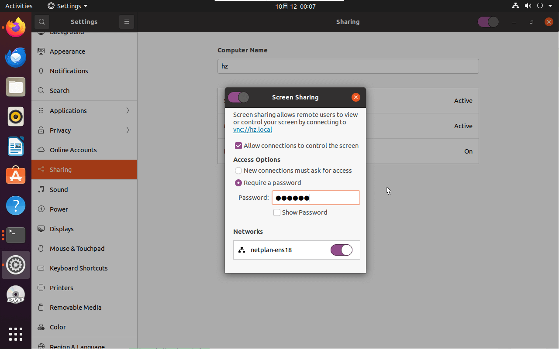The height and width of the screenshot is (349, 559).
Task: Open Terminal from the dock
Action: tap(15, 235)
